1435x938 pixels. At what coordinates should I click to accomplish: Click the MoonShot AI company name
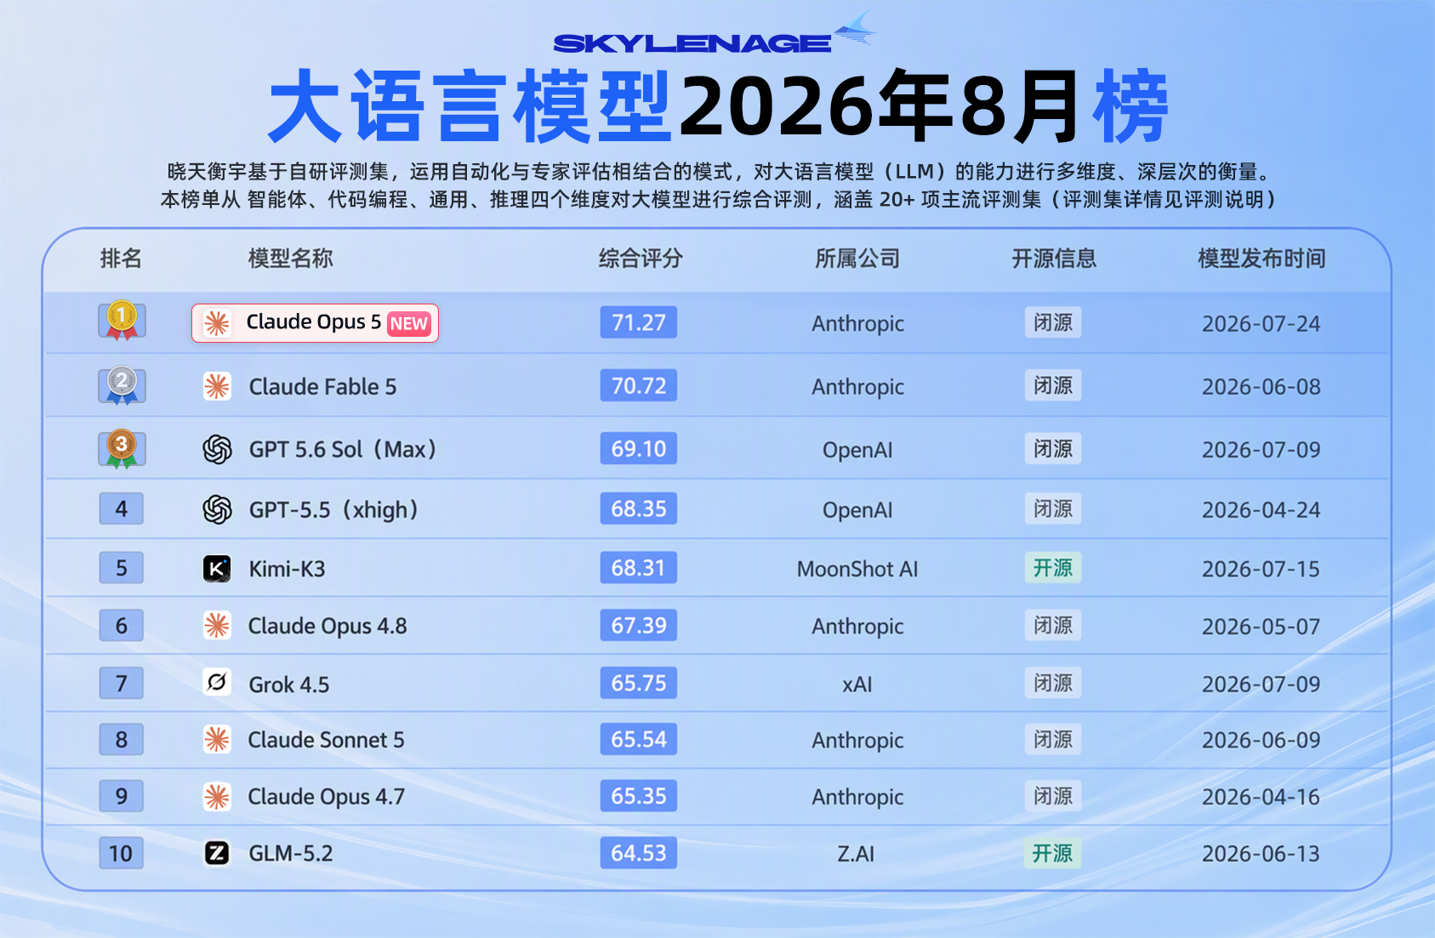(x=857, y=569)
